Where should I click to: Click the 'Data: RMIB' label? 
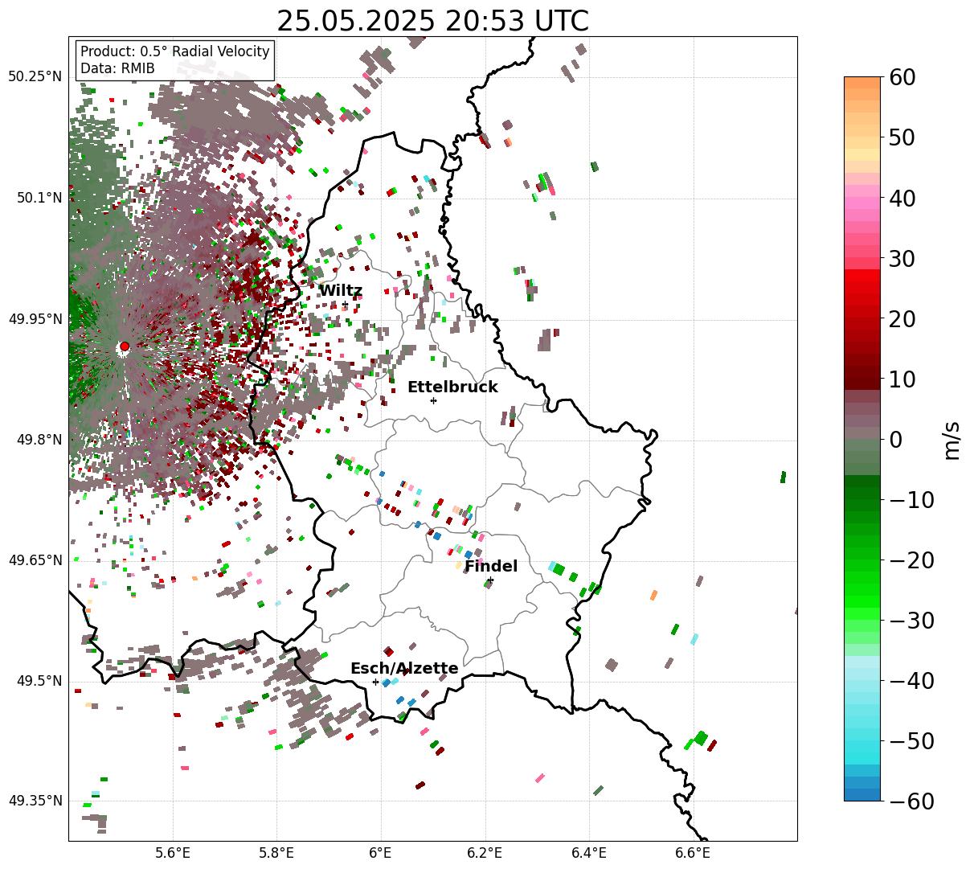pyautogui.click(x=117, y=69)
